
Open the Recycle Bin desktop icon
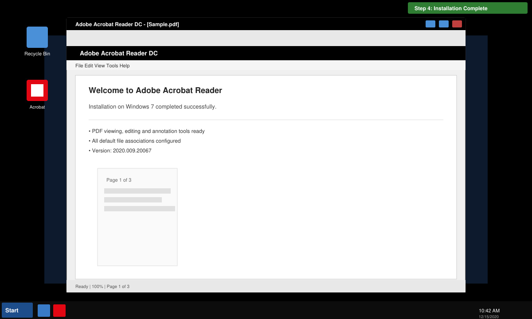(x=37, y=37)
